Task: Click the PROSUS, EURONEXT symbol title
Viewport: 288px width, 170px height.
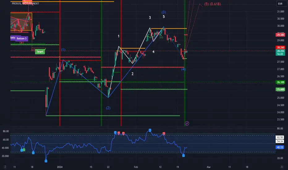Action: (x=25, y=3)
